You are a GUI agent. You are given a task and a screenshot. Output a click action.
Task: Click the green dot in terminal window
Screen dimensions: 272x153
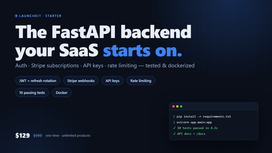[181, 106]
